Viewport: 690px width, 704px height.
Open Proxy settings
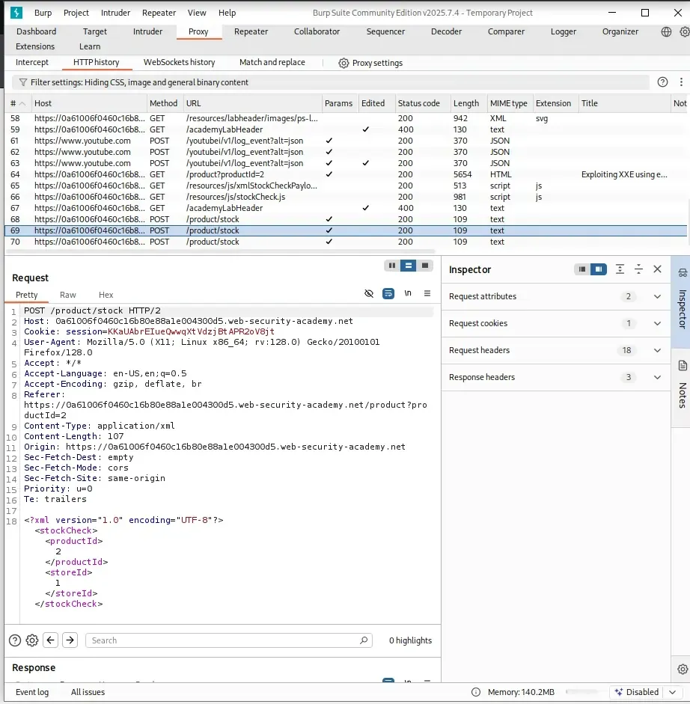[x=370, y=64]
